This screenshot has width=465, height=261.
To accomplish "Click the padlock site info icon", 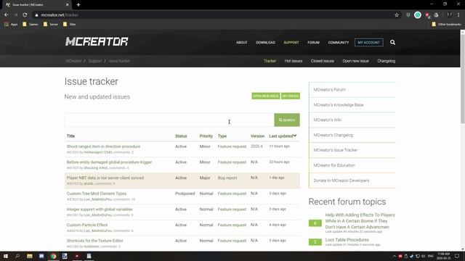I will click(36, 15).
